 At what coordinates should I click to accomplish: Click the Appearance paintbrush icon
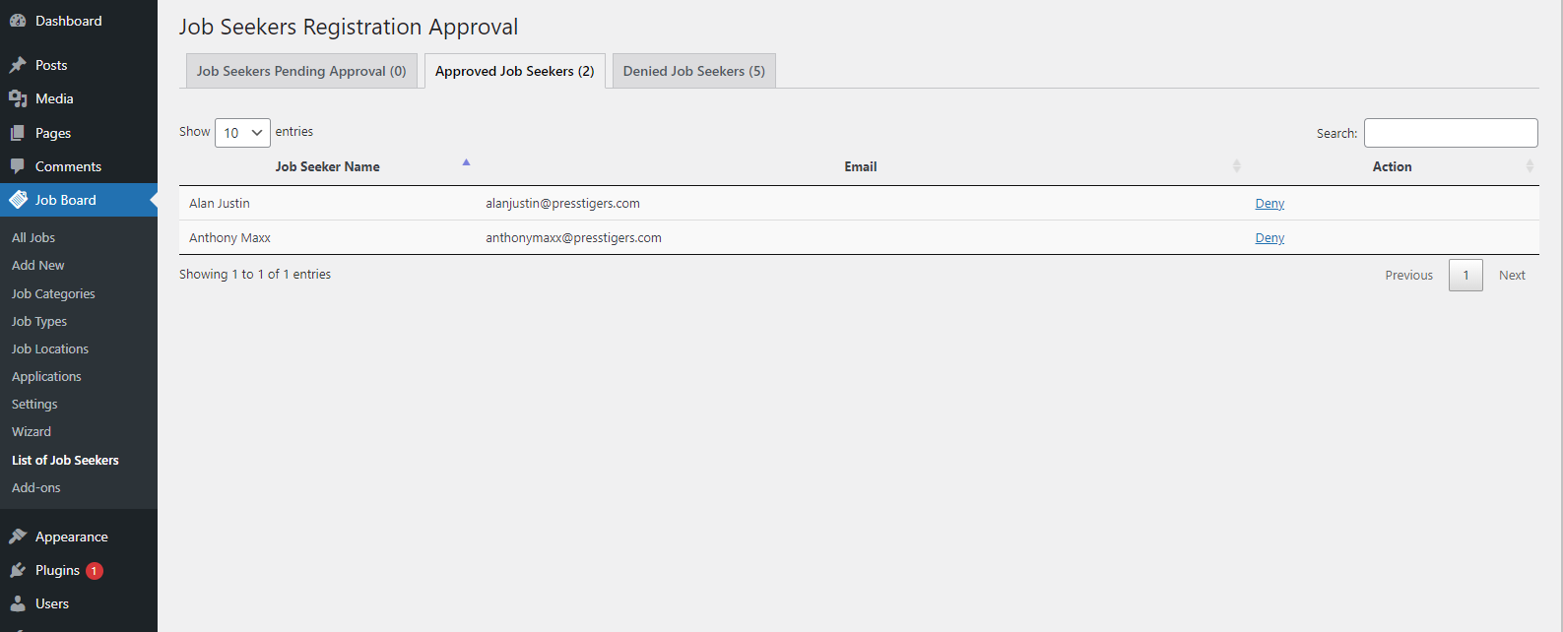(18, 537)
